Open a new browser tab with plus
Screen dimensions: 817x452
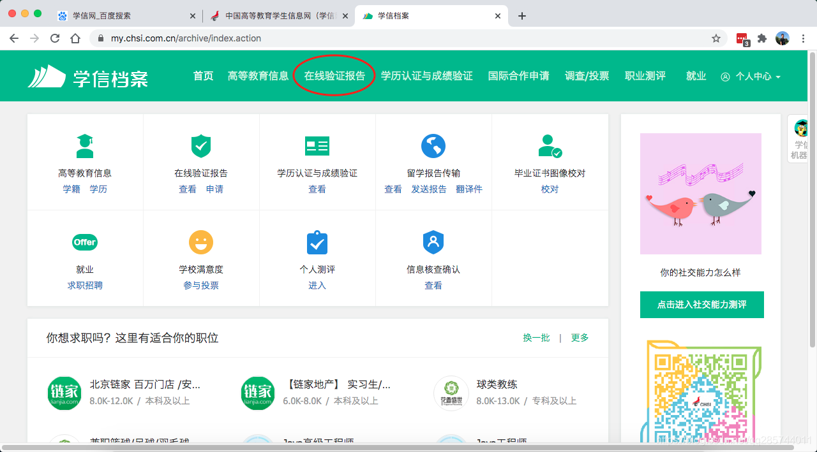tap(522, 16)
